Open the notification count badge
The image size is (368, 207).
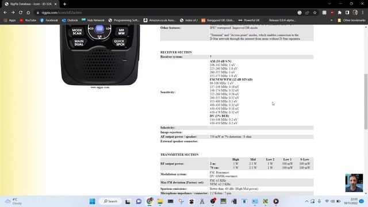[x=362, y=201]
